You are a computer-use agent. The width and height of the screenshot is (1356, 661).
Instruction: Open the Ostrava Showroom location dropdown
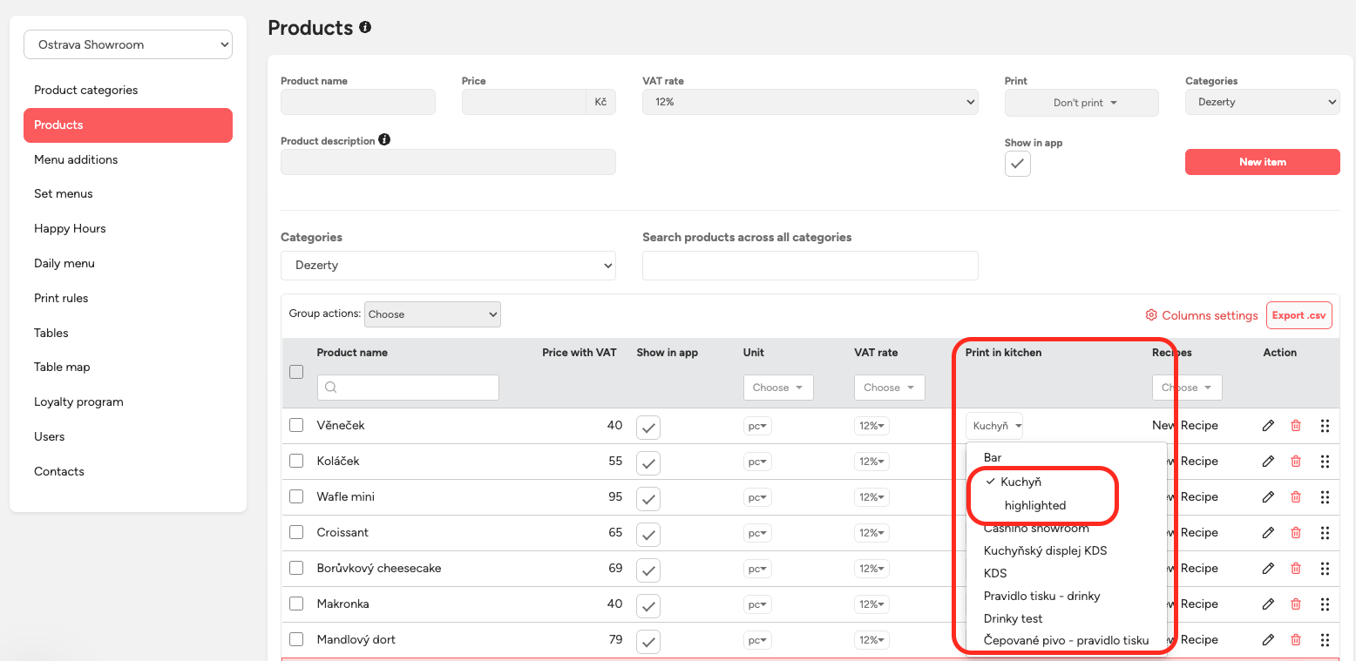pyautogui.click(x=128, y=44)
